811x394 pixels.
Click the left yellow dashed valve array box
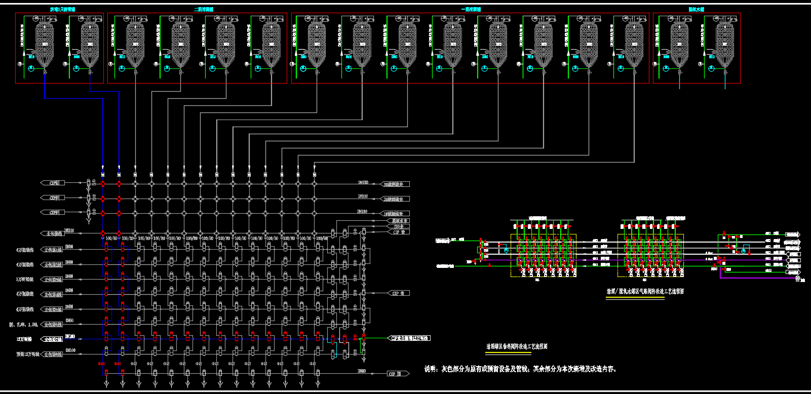click(543, 255)
